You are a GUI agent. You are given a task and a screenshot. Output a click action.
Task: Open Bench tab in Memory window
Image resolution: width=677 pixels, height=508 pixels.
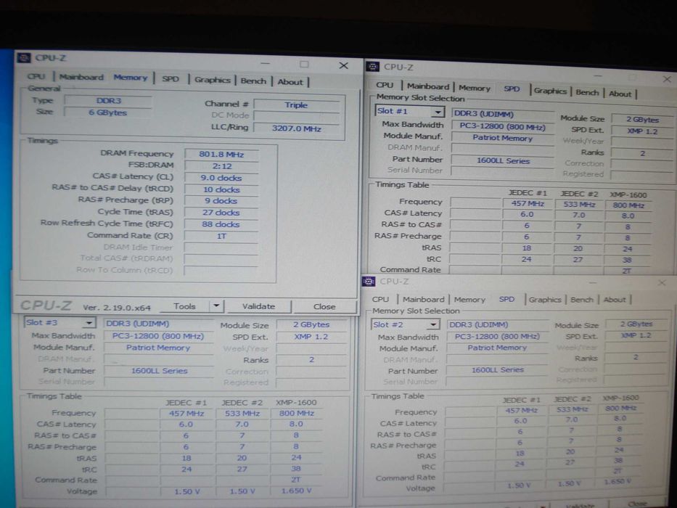253,81
